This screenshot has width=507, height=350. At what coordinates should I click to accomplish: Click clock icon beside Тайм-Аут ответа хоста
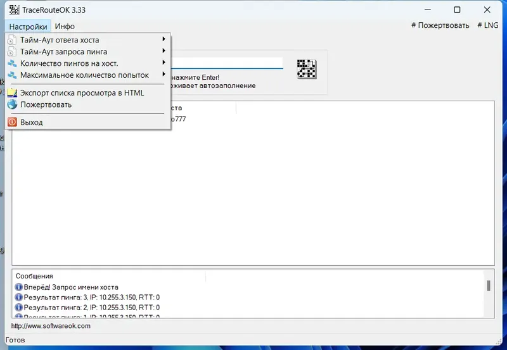pos(12,40)
